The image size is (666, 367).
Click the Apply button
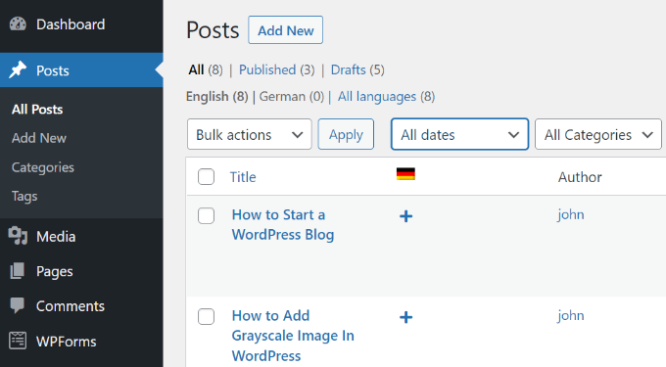pyautogui.click(x=346, y=134)
